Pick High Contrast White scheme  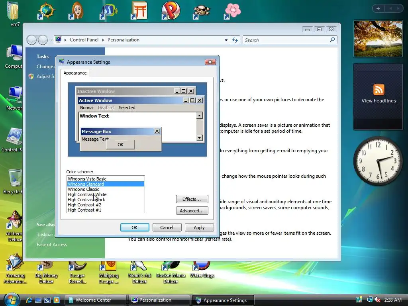click(105, 194)
